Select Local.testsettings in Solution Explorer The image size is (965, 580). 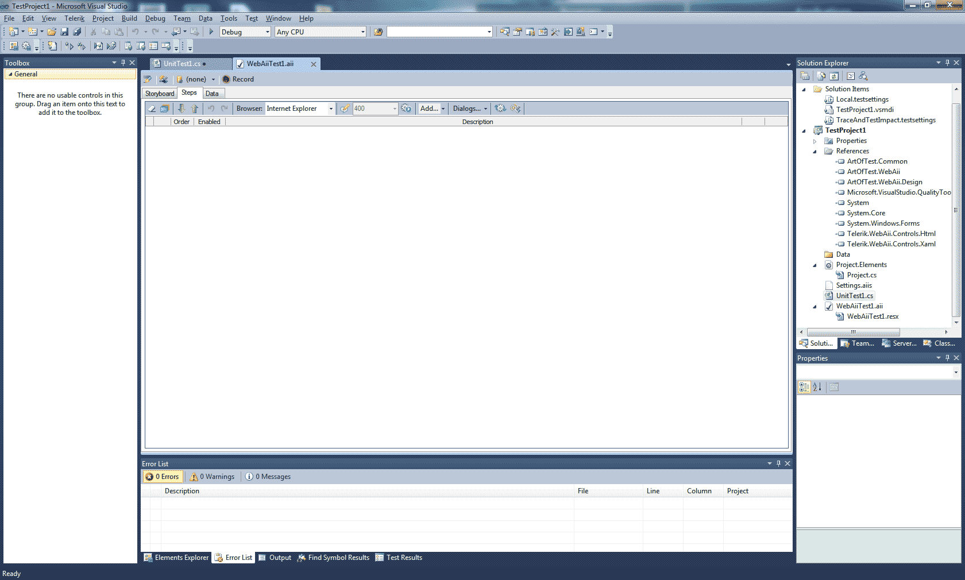pyautogui.click(x=862, y=99)
